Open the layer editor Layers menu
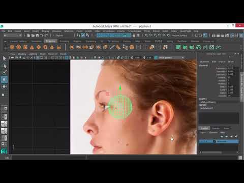 (203, 133)
